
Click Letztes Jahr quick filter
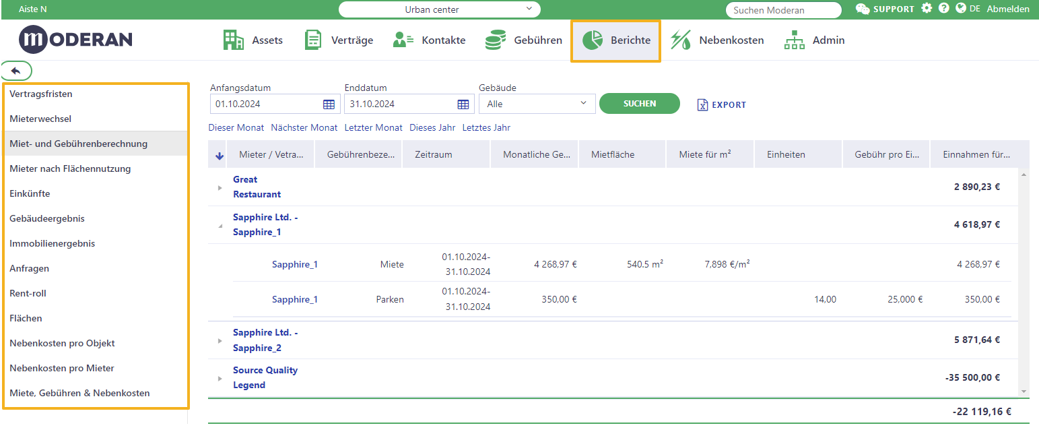coord(486,127)
